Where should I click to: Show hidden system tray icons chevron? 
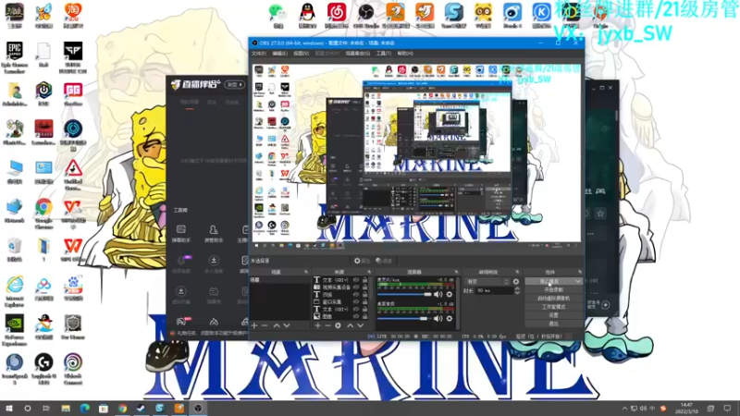pyautogui.click(x=624, y=409)
